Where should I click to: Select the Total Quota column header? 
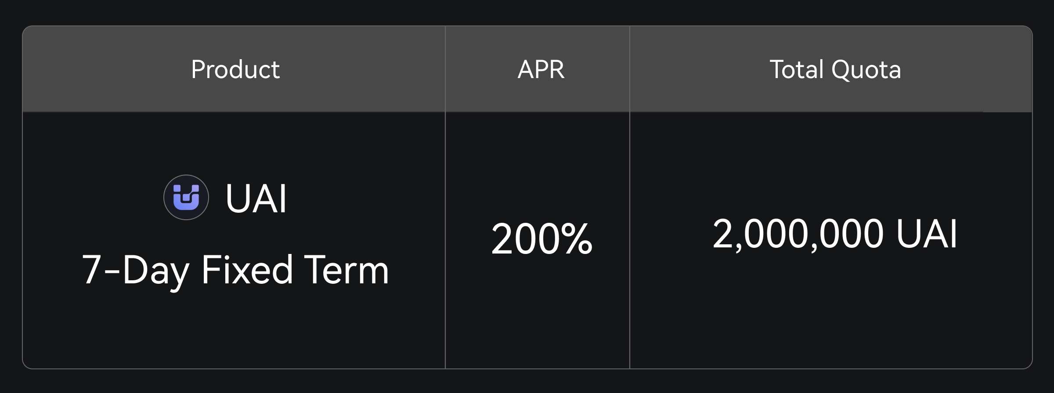[x=835, y=69]
